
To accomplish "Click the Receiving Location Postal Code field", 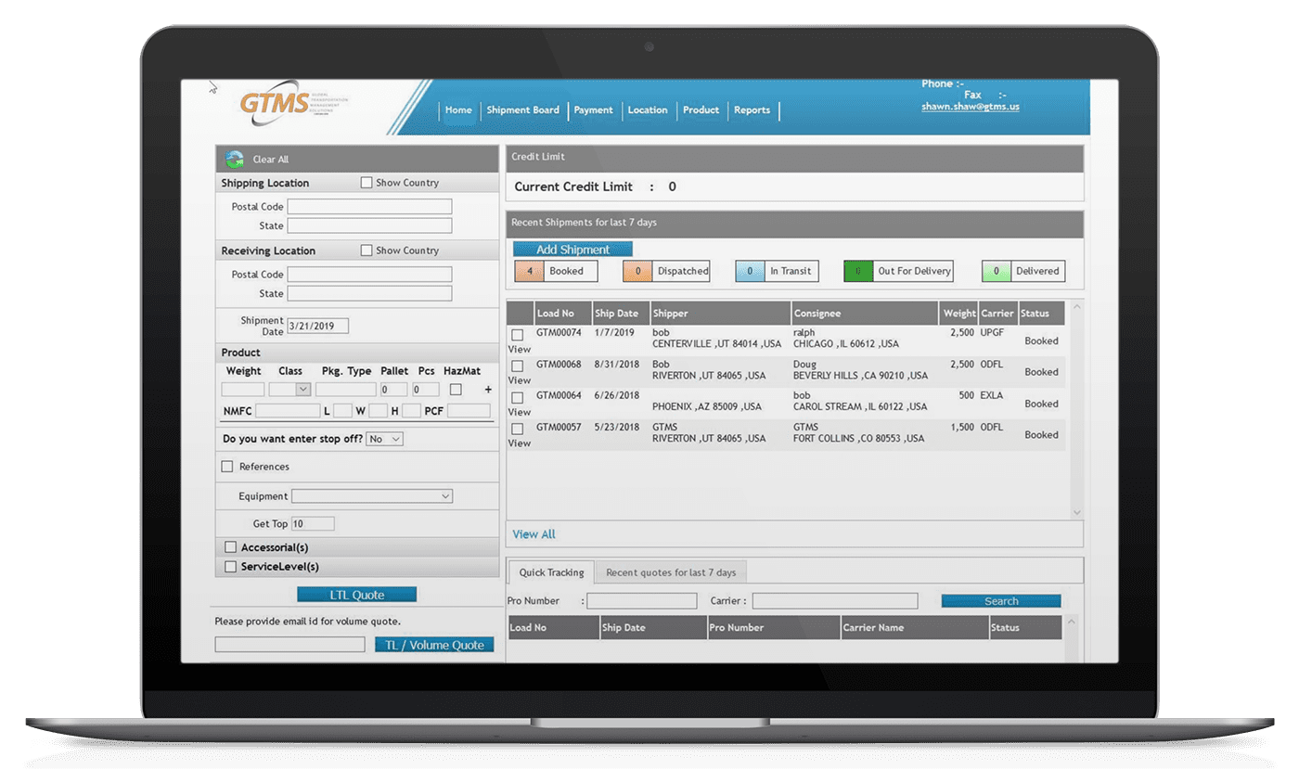I will click(369, 275).
